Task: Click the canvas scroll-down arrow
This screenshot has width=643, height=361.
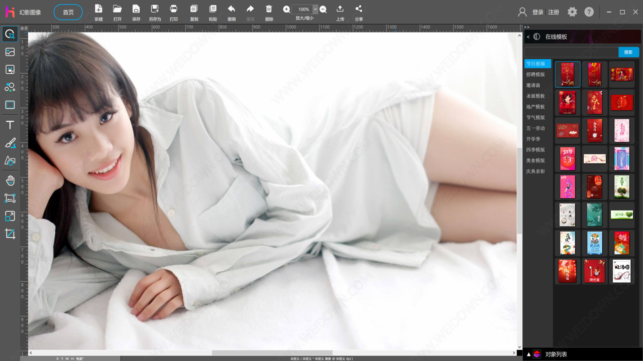Action: click(520, 346)
